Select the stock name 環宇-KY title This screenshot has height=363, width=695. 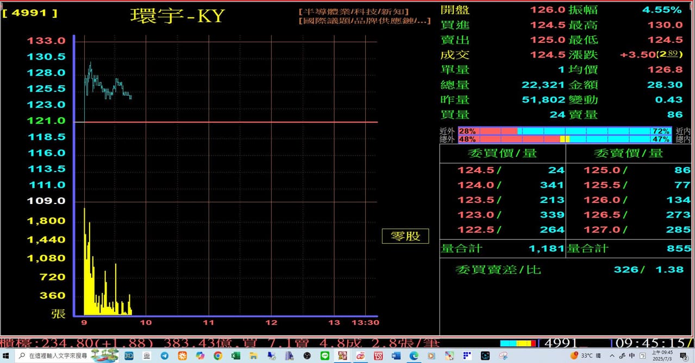(x=177, y=16)
